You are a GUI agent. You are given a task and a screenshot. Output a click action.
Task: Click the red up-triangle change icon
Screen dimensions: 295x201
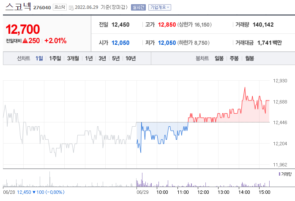[25, 41]
